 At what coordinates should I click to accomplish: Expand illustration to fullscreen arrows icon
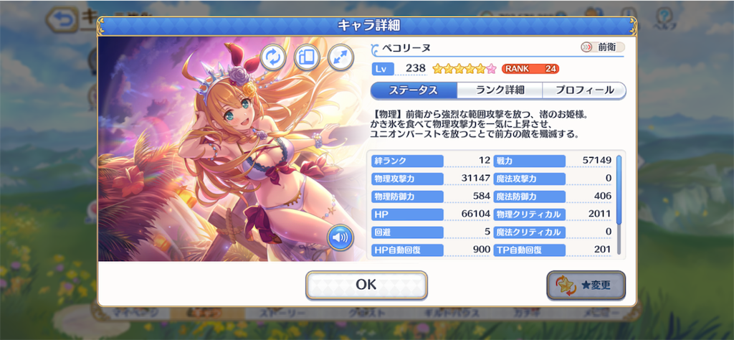coord(340,57)
